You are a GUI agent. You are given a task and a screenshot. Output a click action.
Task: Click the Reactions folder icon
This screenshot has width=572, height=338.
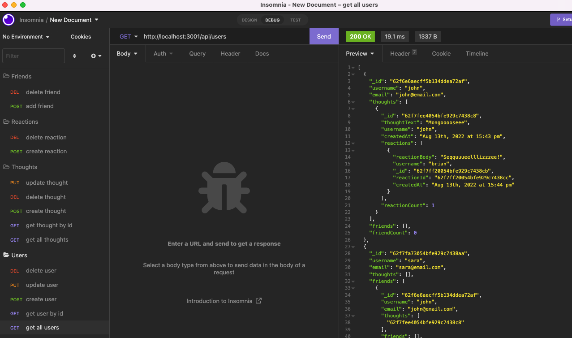tap(6, 121)
